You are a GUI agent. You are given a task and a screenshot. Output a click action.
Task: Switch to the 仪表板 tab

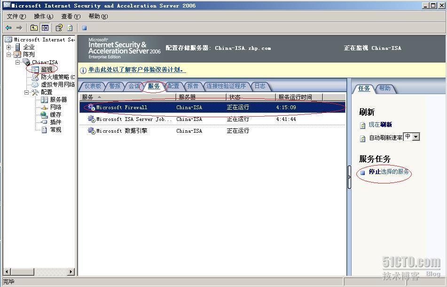click(93, 86)
